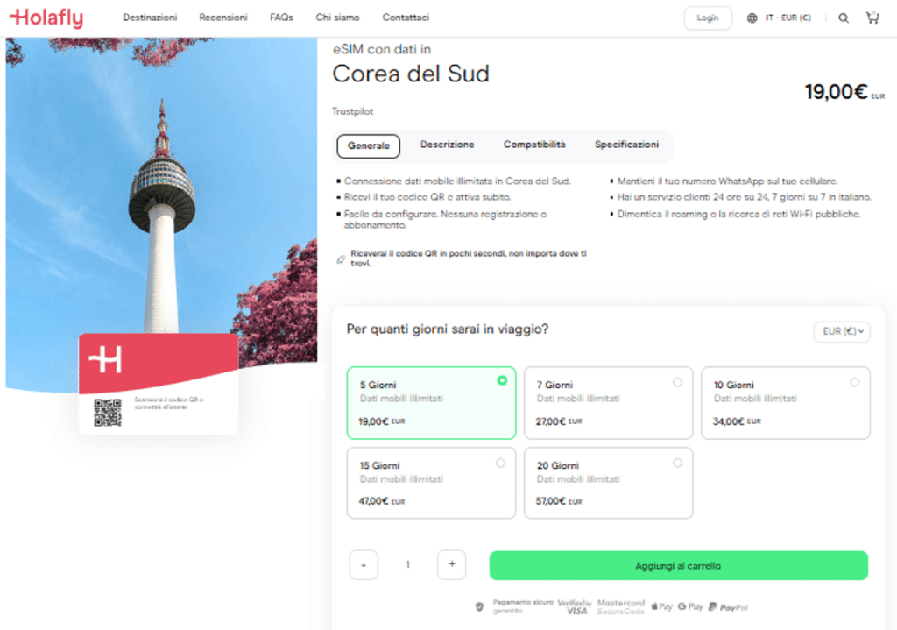Click the Login button
The width and height of the screenshot is (897, 630).
708,17
